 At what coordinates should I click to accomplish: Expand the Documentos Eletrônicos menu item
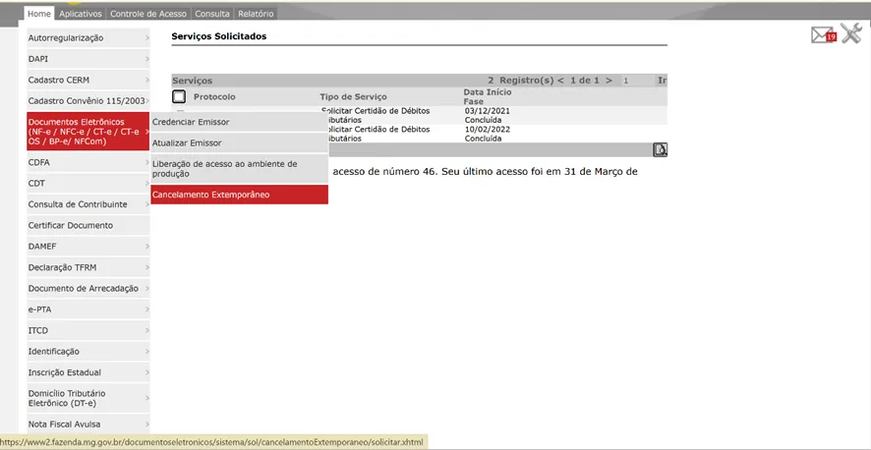tap(88, 132)
